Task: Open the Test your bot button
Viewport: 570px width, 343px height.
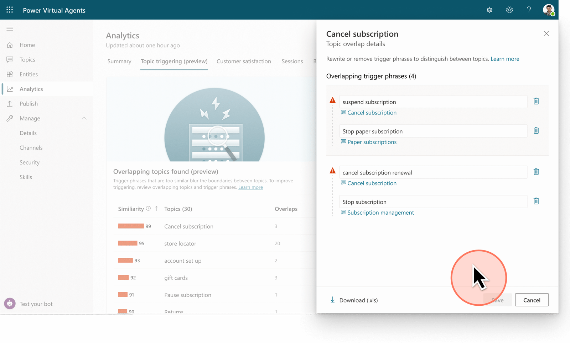Action: (28, 304)
